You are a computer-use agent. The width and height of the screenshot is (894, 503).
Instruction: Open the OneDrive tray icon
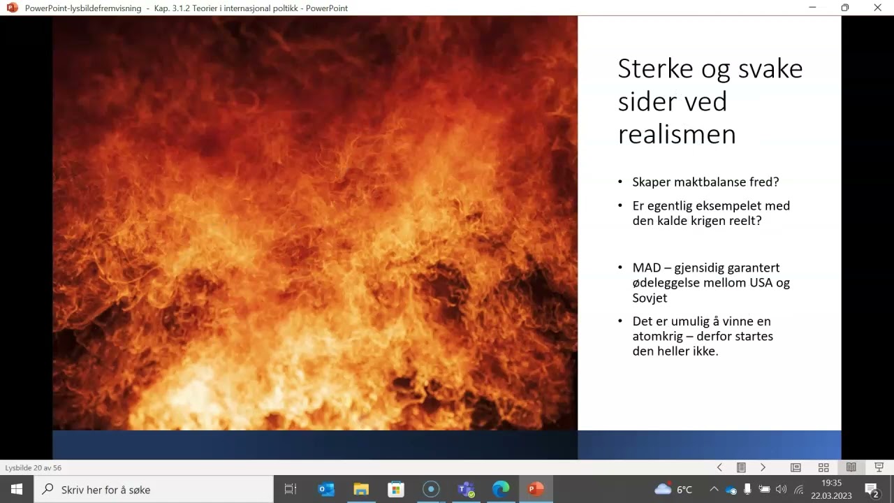point(731,489)
